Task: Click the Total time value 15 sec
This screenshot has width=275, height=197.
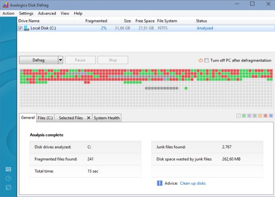Action: [93, 171]
